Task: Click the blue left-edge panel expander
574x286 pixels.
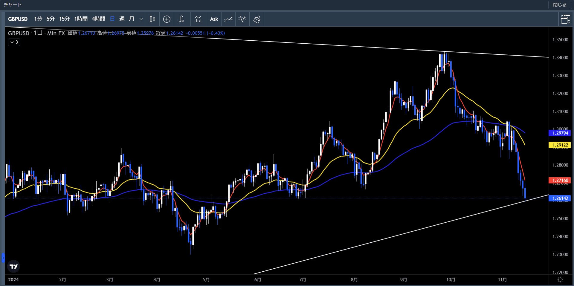Action: tap(3, 258)
